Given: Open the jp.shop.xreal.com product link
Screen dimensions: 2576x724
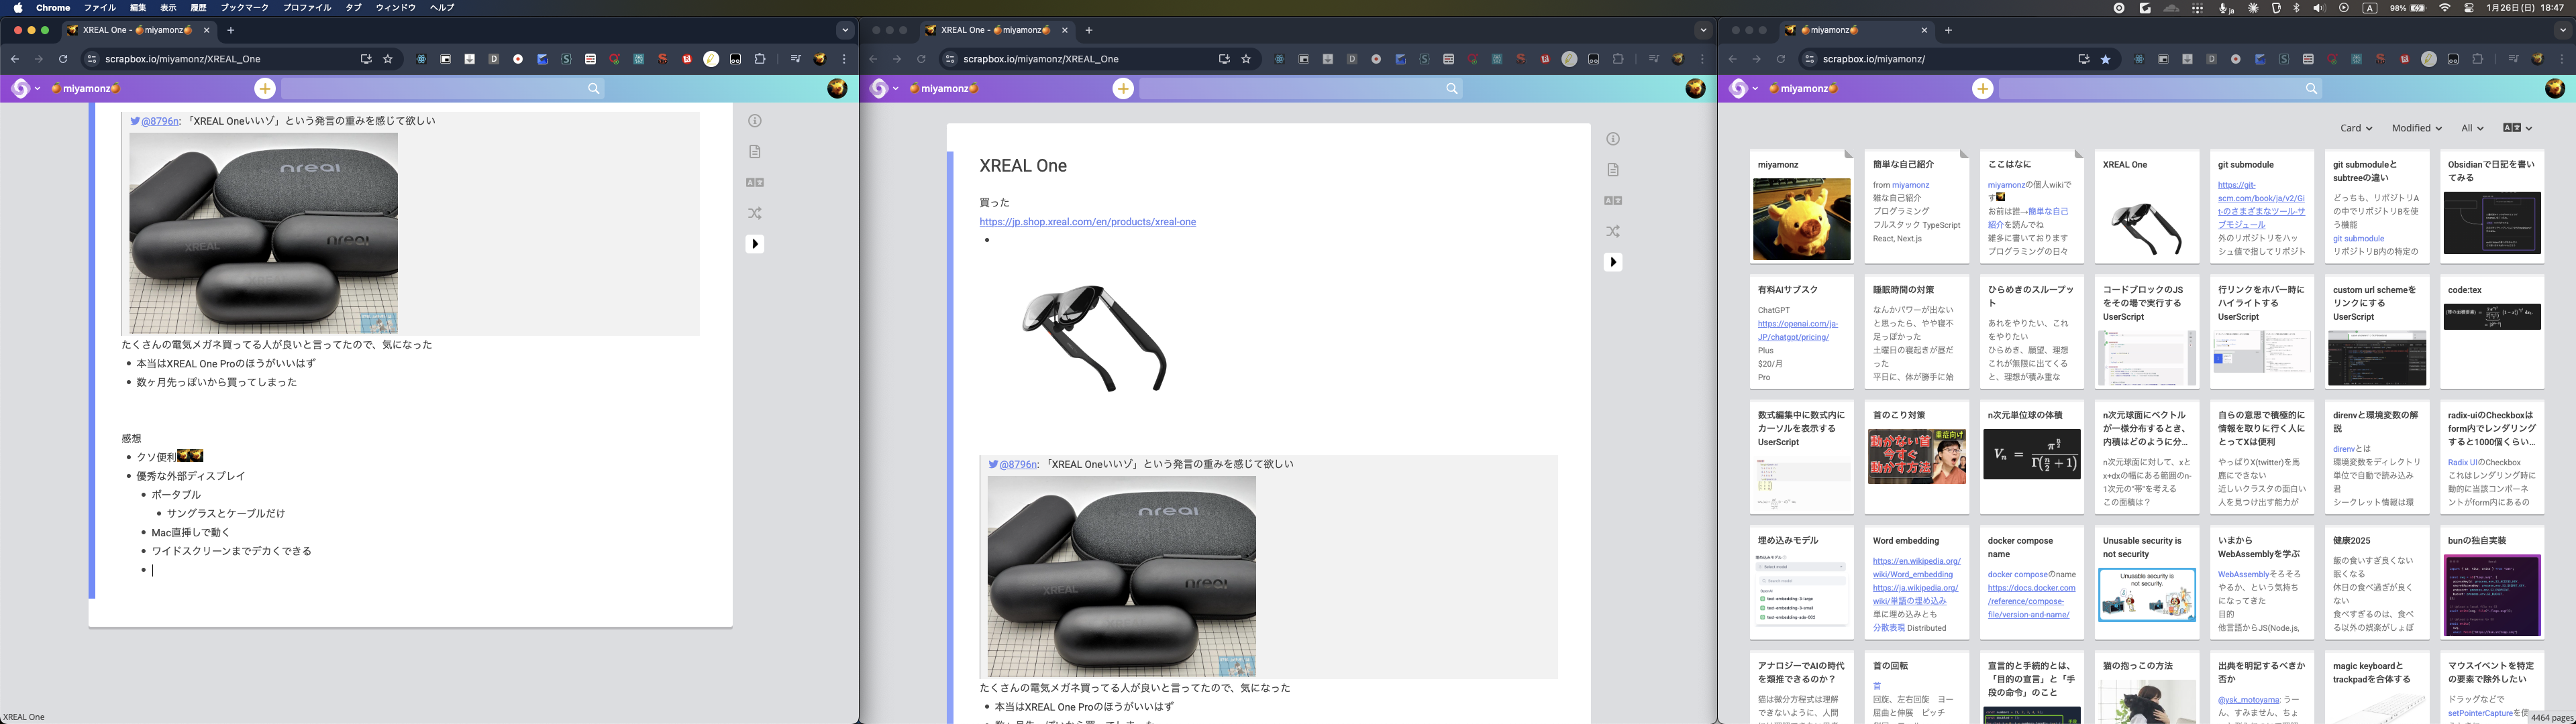Looking at the screenshot, I should tap(1087, 222).
